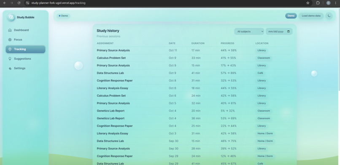Click the Settings gear icon in sidebar

pyautogui.click(x=10, y=68)
